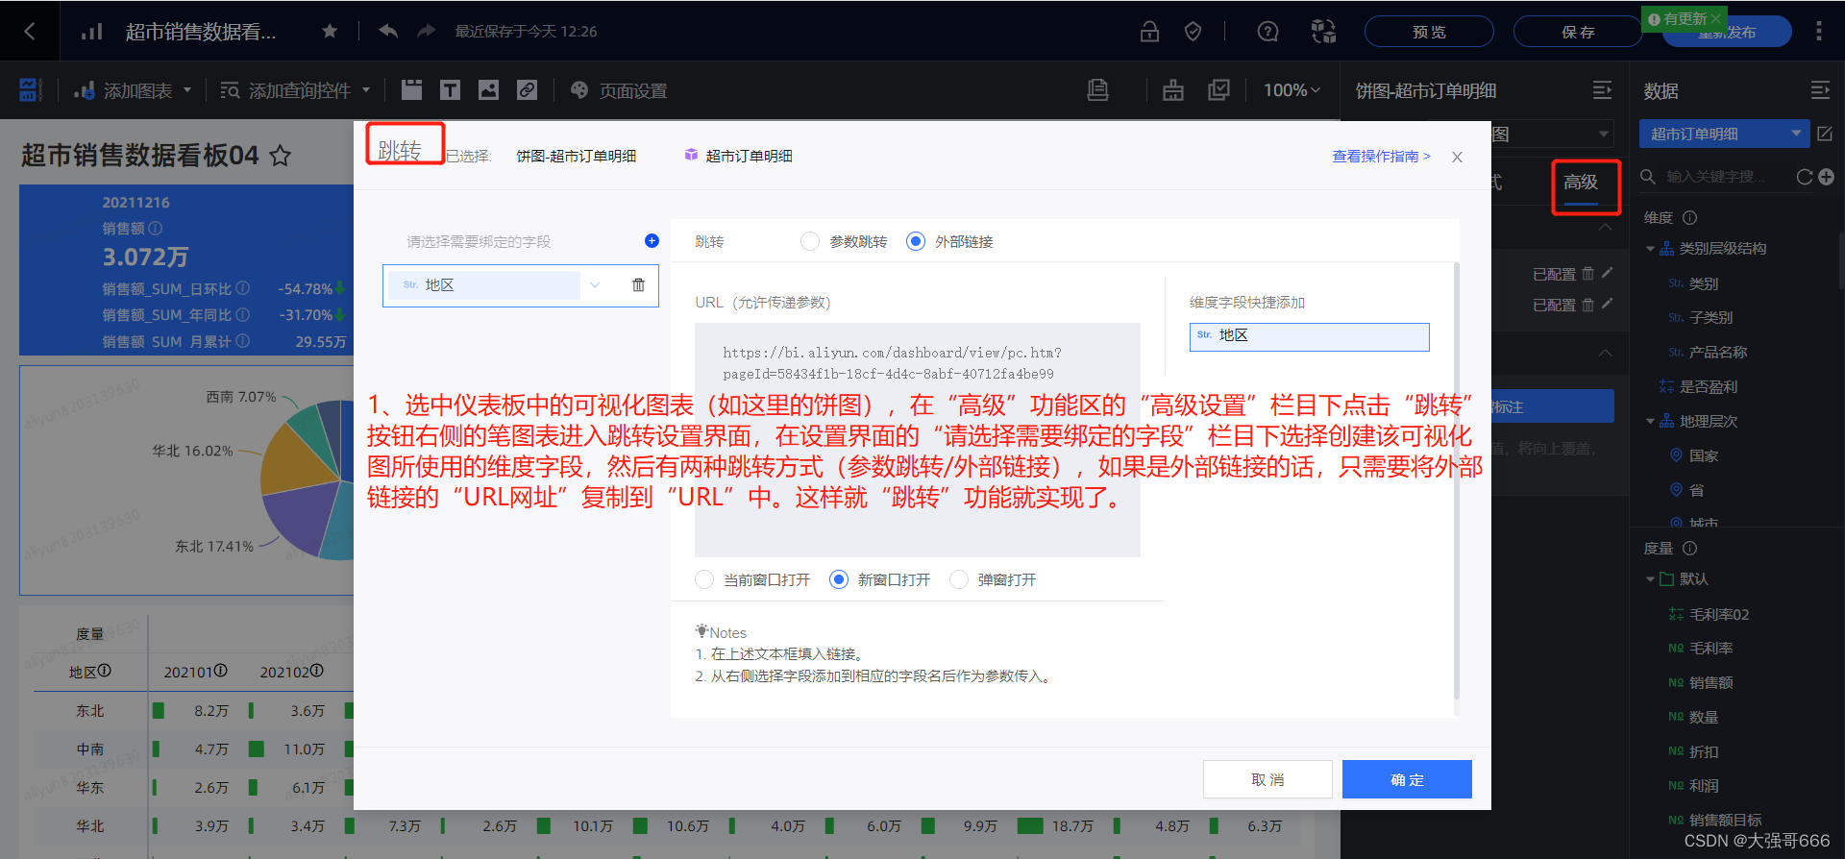Select the 折扣 measure field
Image resolution: width=1845 pixels, height=859 pixels.
pyautogui.click(x=1704, y=751)
